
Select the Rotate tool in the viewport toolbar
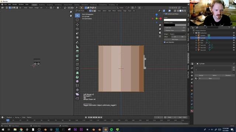coord(77,29)
